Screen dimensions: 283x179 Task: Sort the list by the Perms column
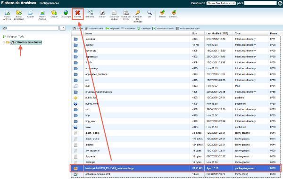point(274,33)
